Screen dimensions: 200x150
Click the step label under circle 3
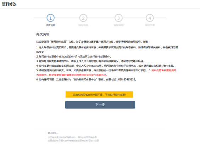119,25
